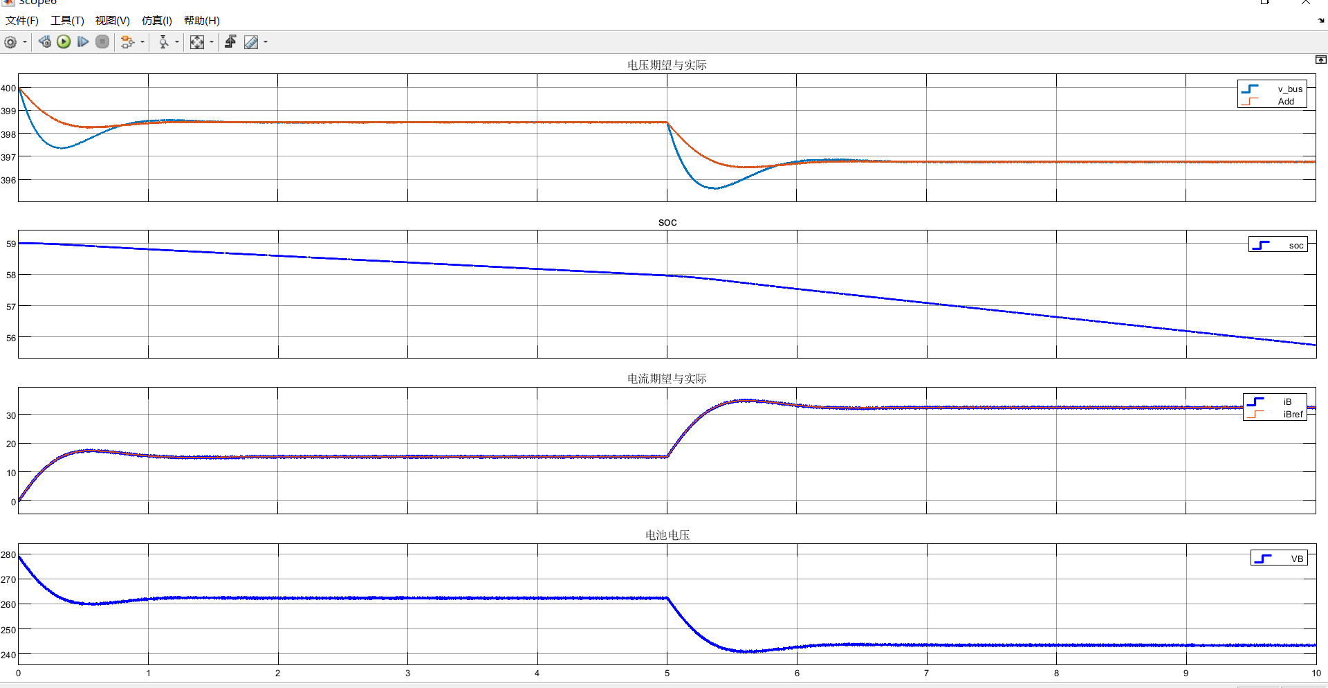Expand dropdown beside highlight block icon

point(142,42)
